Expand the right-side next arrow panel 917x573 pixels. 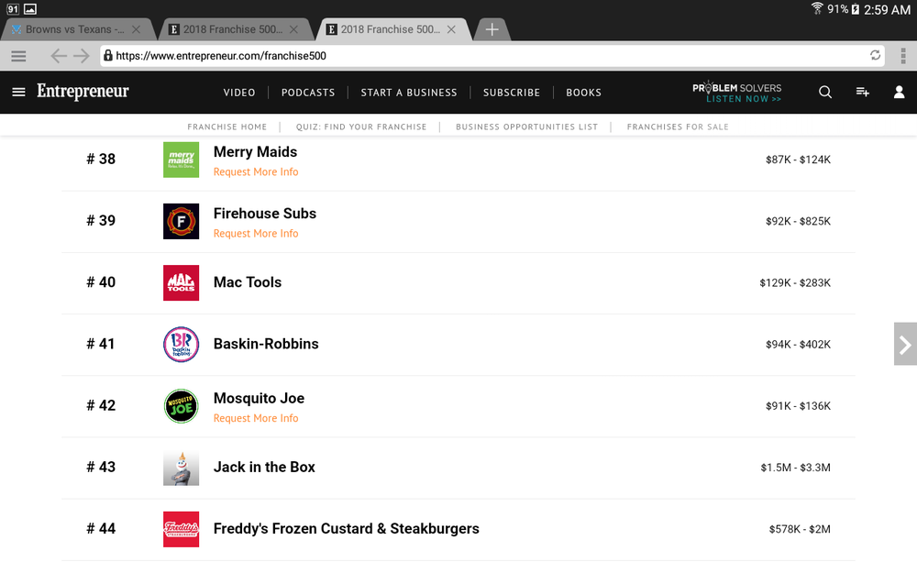[x=905, y=344]
